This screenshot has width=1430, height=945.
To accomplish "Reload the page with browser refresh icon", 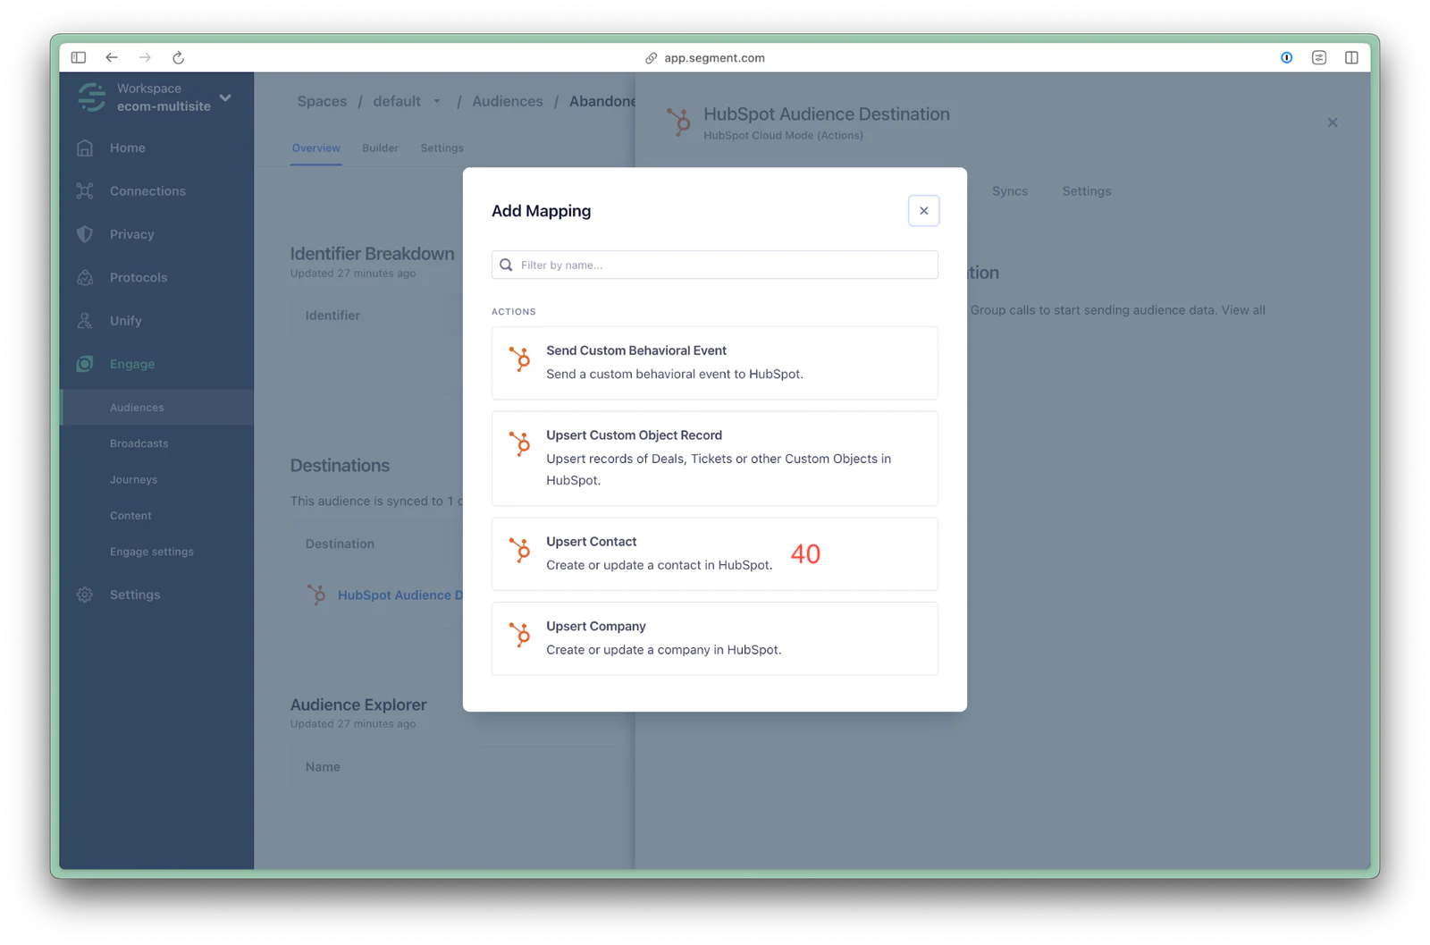I will 178,58.
